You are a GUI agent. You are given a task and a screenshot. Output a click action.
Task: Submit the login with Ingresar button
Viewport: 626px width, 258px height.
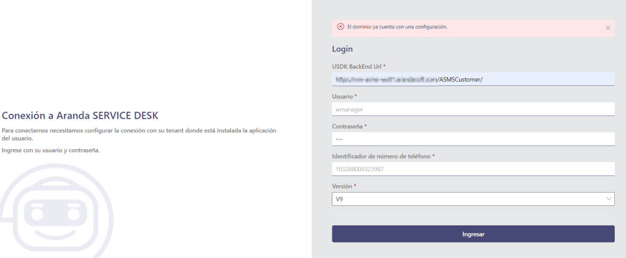pos(473,234)
